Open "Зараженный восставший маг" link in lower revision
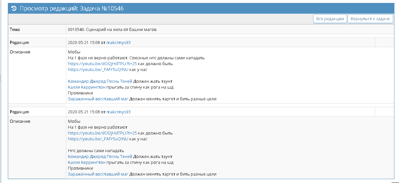The width and height of the screenshot is (399, 183). (x=98, y=174)
